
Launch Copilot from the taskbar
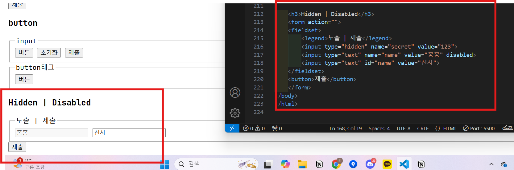(x=285, y=164)
